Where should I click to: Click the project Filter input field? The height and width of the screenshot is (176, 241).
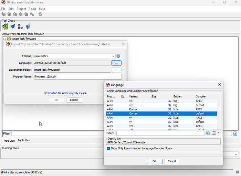point(57,133)
